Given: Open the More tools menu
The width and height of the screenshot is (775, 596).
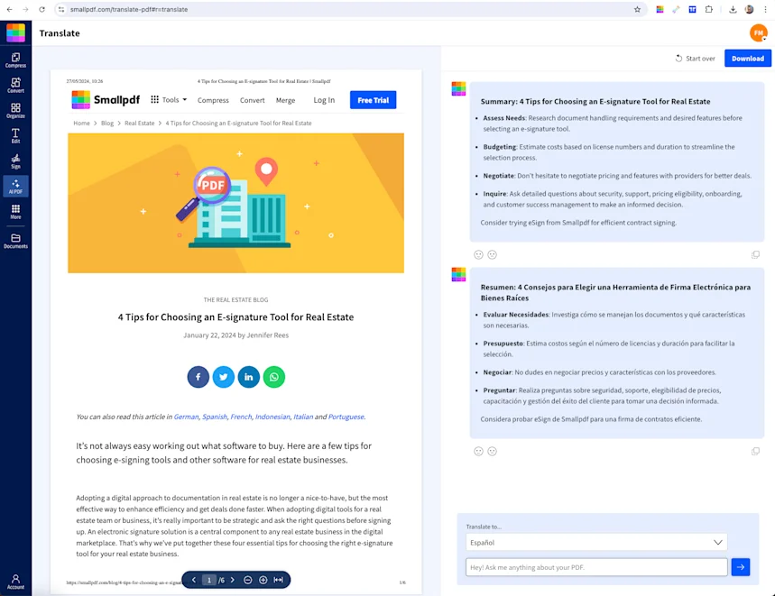Looking at the screenshot, I should pyautogui.click(x=15, y=212).
